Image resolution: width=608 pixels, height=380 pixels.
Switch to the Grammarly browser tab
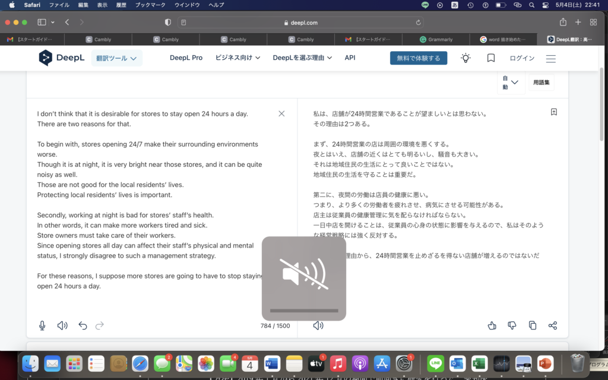coord(439,40)
